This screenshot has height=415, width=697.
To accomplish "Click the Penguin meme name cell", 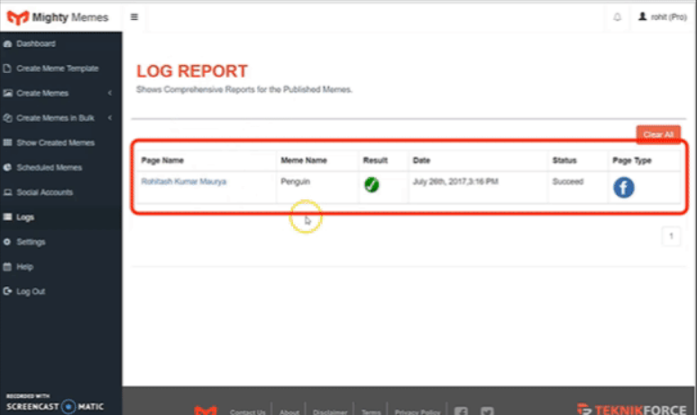I will 295,181.
